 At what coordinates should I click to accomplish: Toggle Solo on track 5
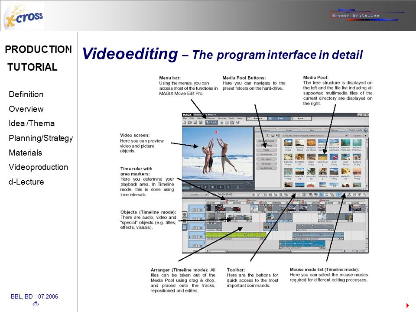[x=197, y=246]
